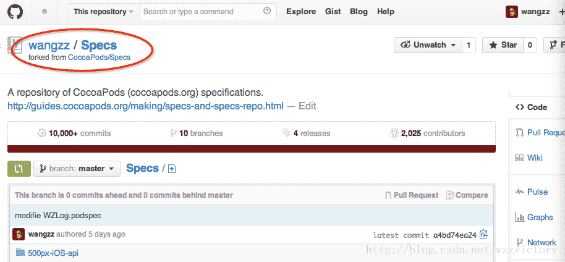565x262 pixels.
Task: Click the GitHub Octocat logo
Action: pyautogui.click(x=15, y=11)
